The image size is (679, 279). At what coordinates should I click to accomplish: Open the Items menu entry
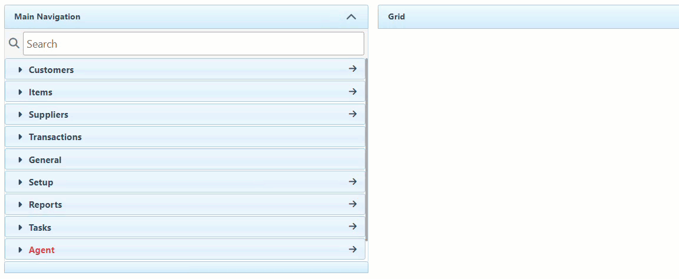41,92
